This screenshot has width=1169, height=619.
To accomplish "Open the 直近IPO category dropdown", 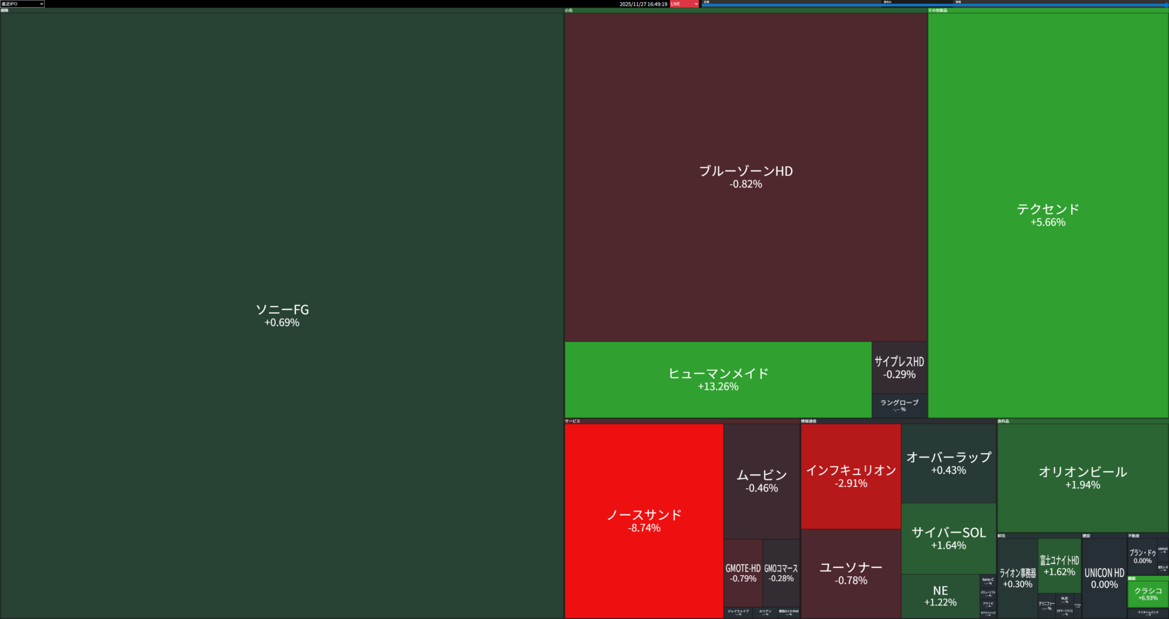I will click(23, 4).
